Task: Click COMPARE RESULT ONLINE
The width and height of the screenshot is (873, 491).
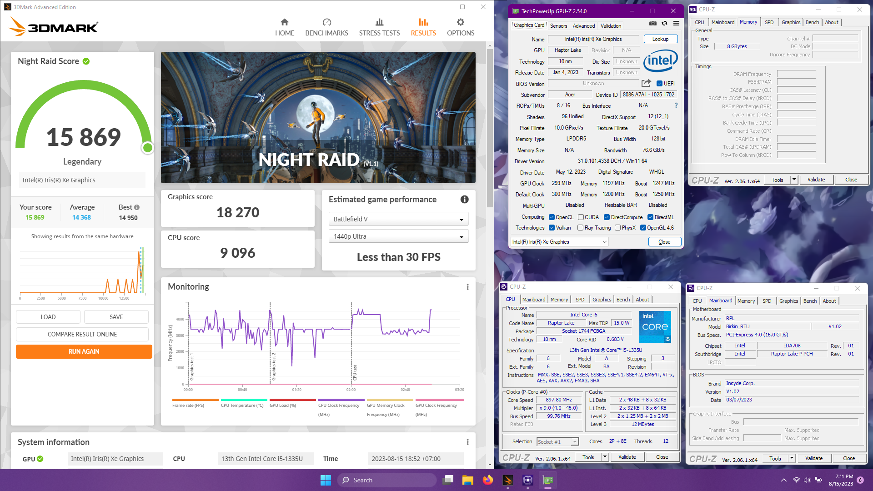Action: pyautogui.click(x=82, y=334)
